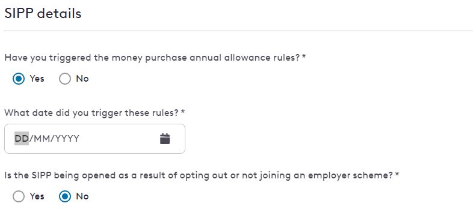Choose No radio for employer scheme opt-out
Screen dimensions: 473x218
(65, 196)
